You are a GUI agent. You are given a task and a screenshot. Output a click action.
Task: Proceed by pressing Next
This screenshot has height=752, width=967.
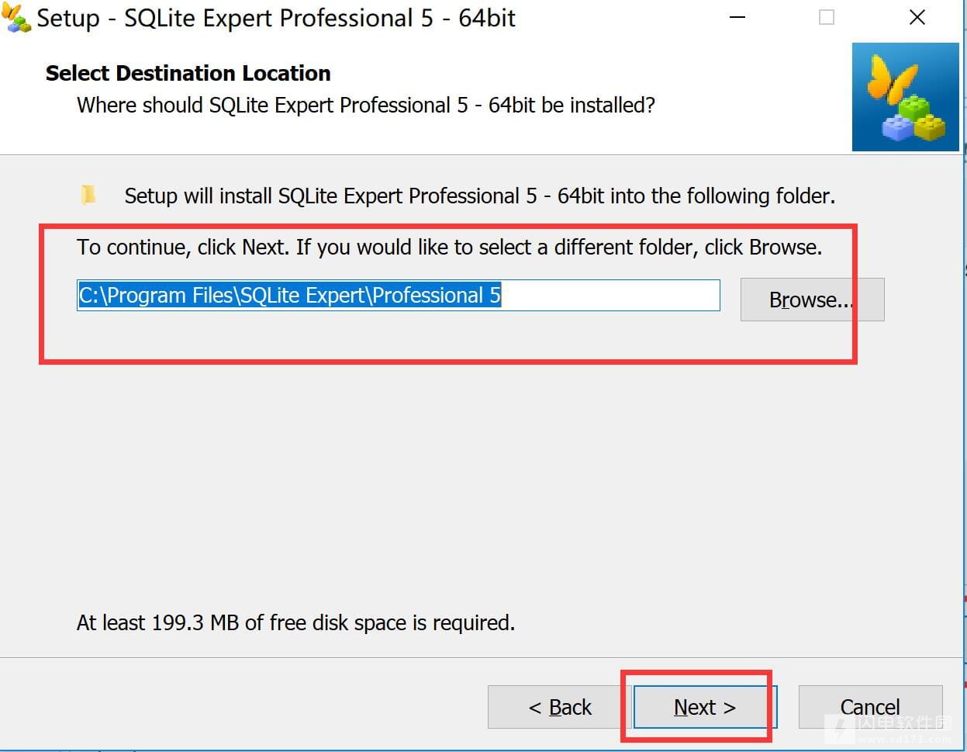[x=704, y=707]
